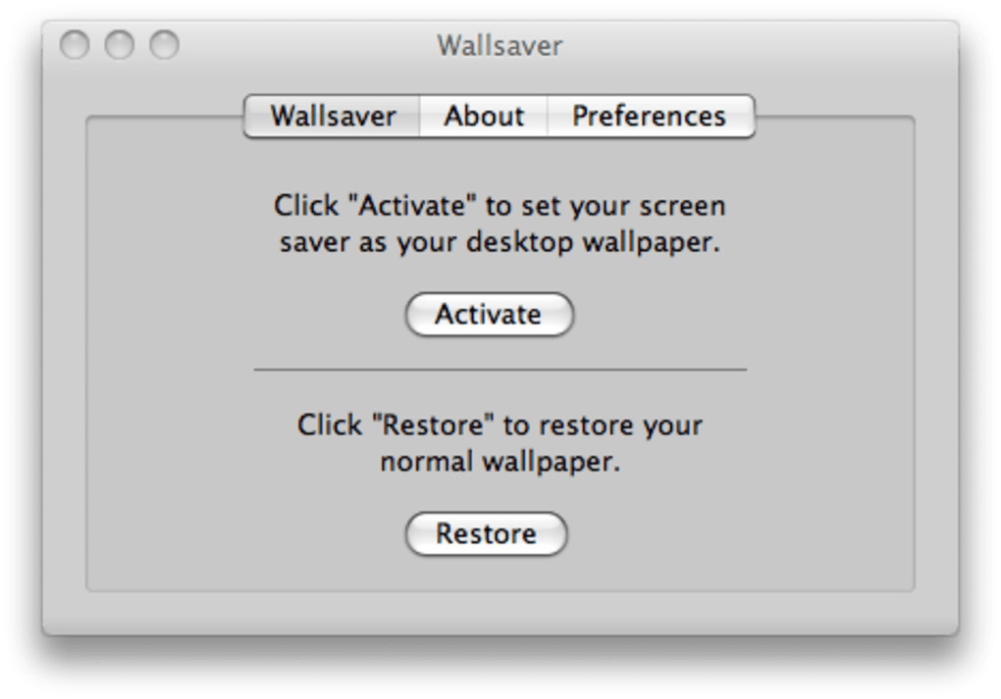Close the Wallsaver window
Screen dimensions: 1001x699
pyautogui.click(x=75, y=45)
